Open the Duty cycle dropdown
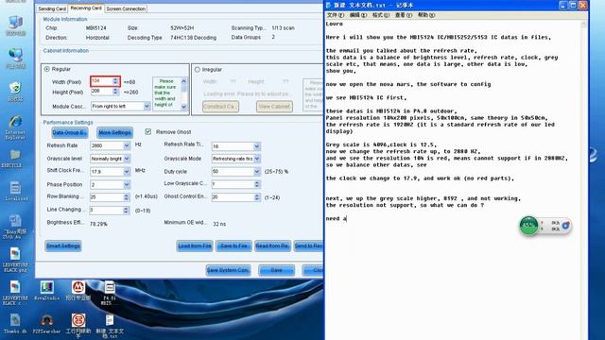Image resolution: width=605 pixels, height=340 pixels. pyautogui.click(x=257, y=172)
